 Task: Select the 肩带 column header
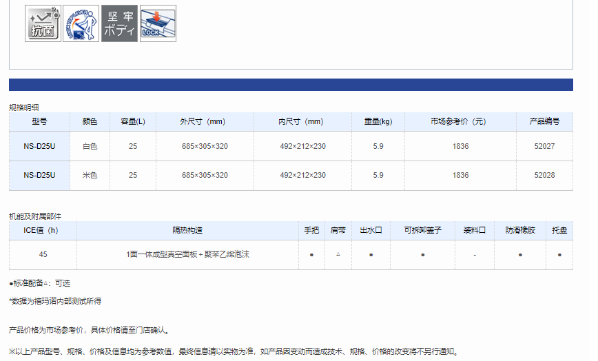pyautogui.click(x=338, y=231)
